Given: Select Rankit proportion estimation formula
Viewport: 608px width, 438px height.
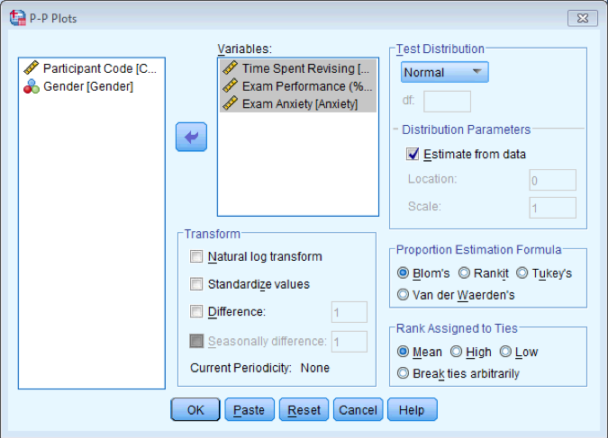Looking at the screenshot, I should pyautogui.click(x=465, y=273).
